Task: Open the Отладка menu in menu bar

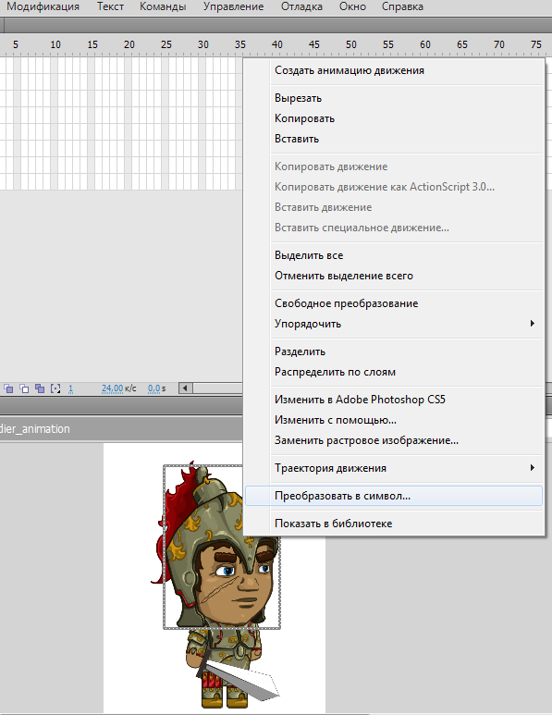Action: click(x=301, y=6)
